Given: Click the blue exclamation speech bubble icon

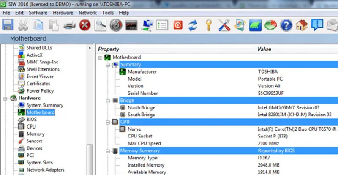Looking at the screenshot, I should (x=317, y=25).
